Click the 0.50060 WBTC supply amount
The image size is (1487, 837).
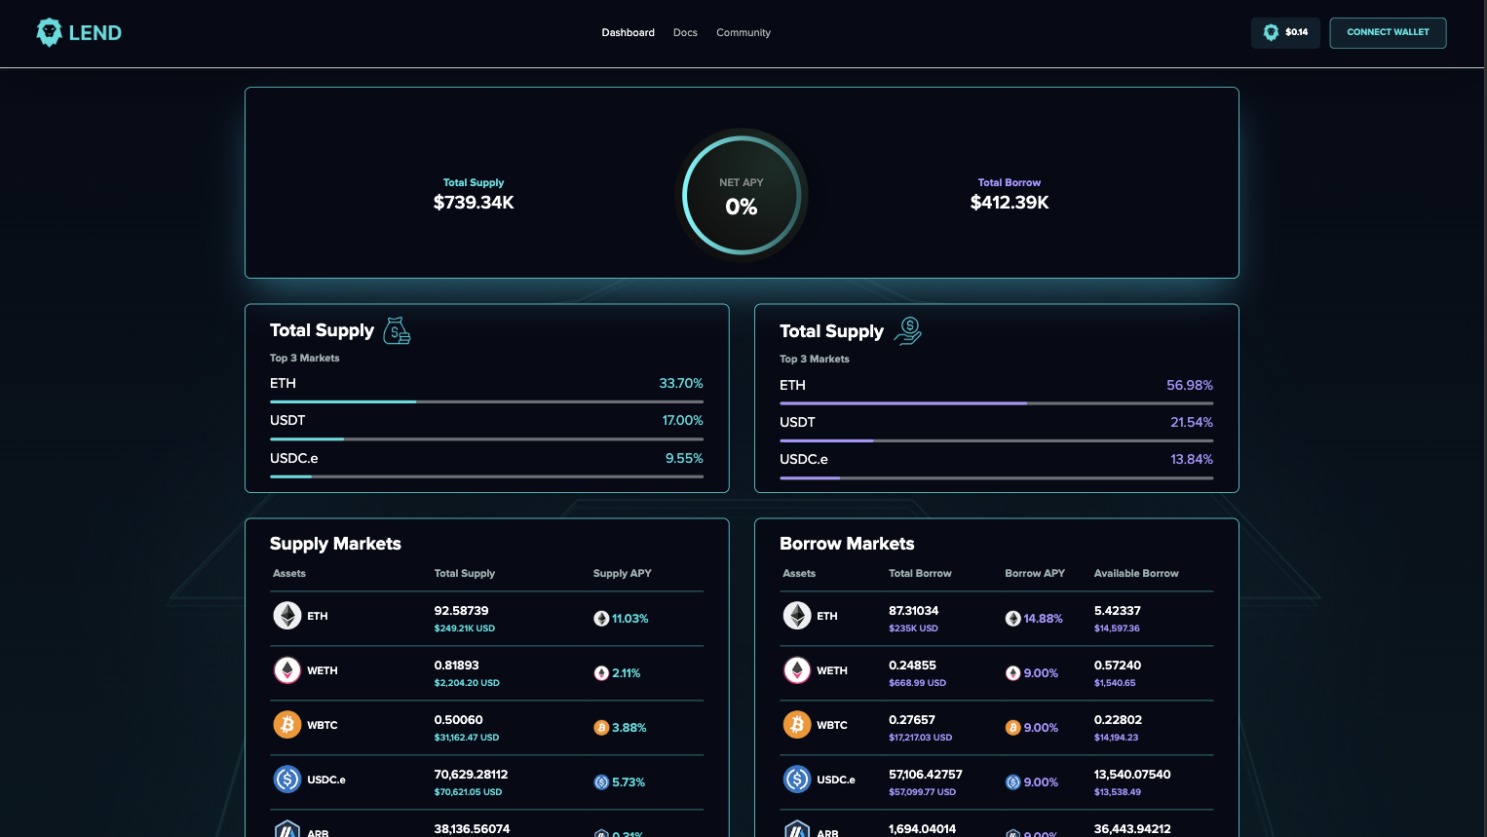tap(458, 720)
